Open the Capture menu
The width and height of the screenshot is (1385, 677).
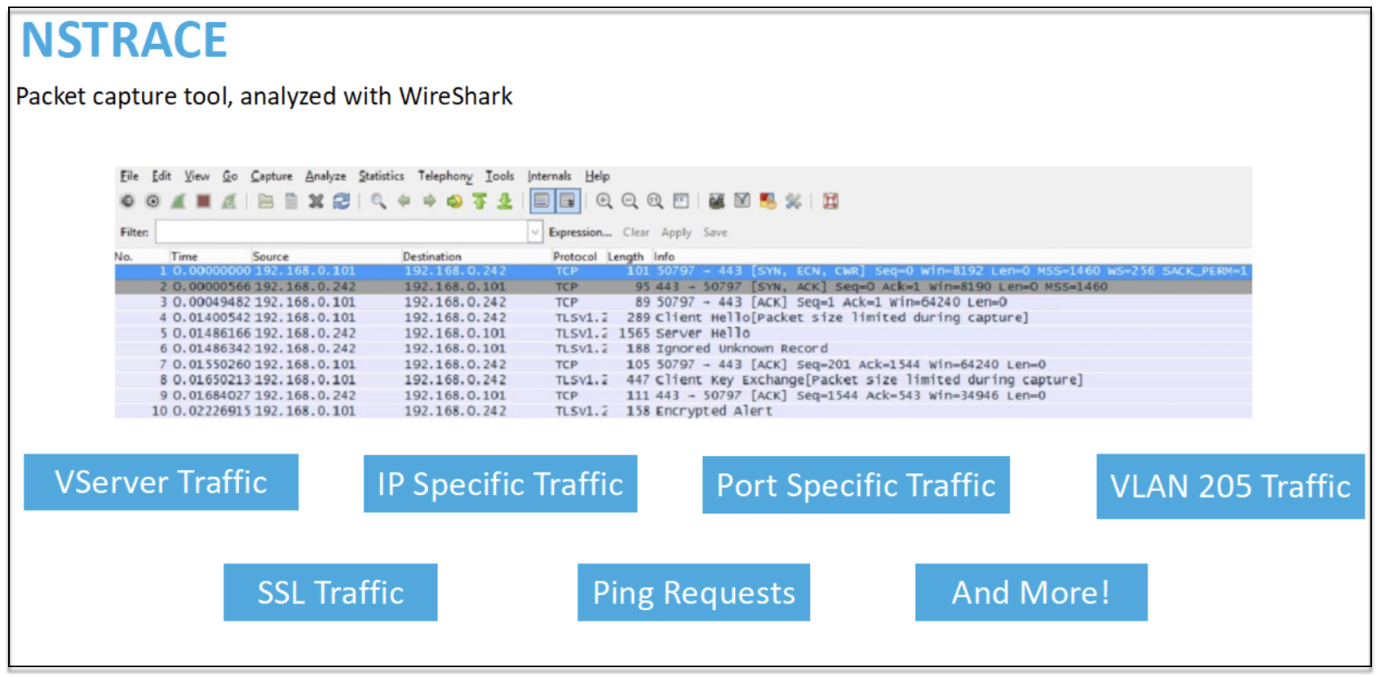tap(272, 175)
